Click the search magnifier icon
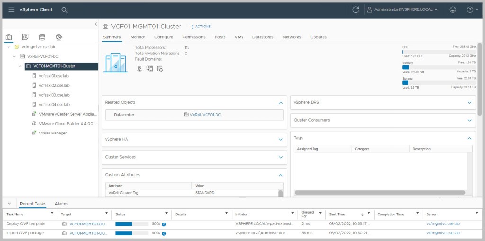The height and width of the screenshot is (241, 485). (x=64, y=9)
